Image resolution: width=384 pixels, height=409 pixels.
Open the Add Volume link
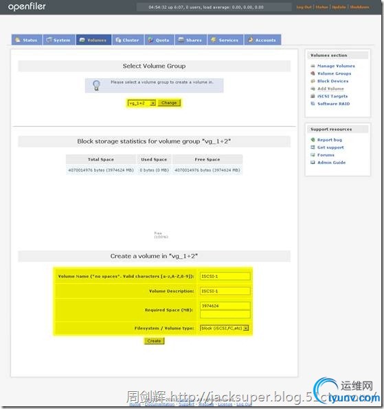(330, 89)
